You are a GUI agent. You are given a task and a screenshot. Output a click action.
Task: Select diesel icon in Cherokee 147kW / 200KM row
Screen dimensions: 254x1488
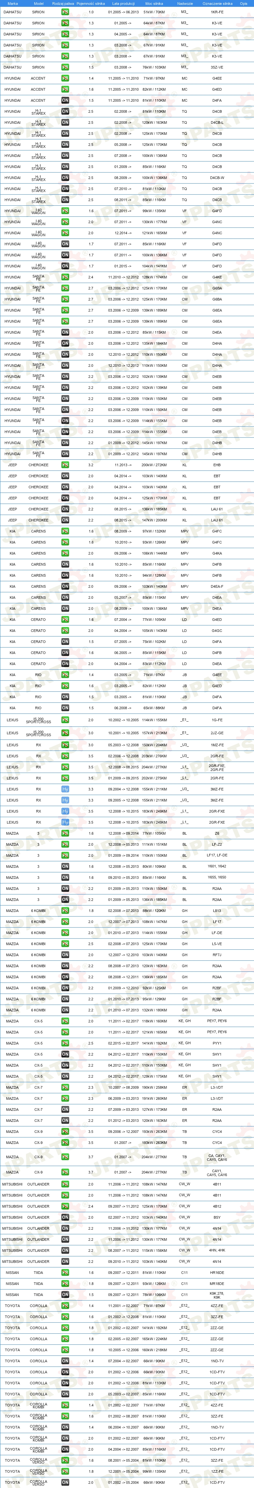coord(65,520)
